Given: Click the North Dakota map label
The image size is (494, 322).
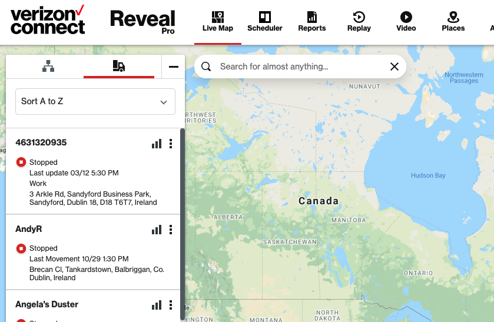Looking at the screenshot, I should tap(327, 316).
